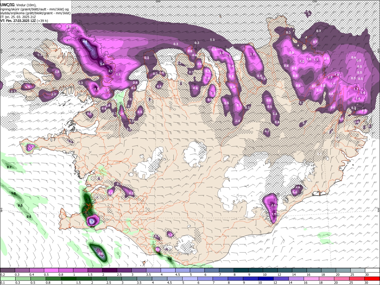380x285 pixels.
Task: Click the '0.1' label on the rain scale
Action: coord(2,283)
